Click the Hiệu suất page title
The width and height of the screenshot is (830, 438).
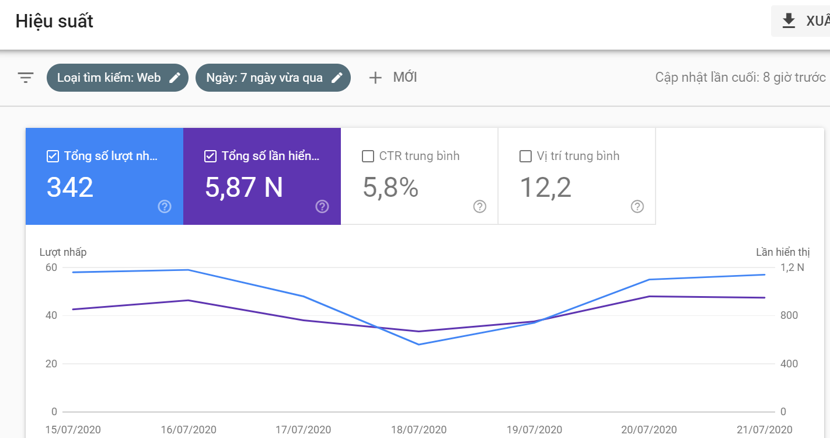pos(54,22)
